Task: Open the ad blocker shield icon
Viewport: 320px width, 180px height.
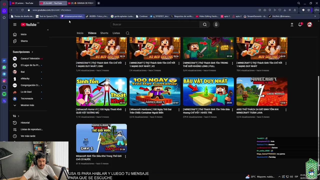Action: 270,10
